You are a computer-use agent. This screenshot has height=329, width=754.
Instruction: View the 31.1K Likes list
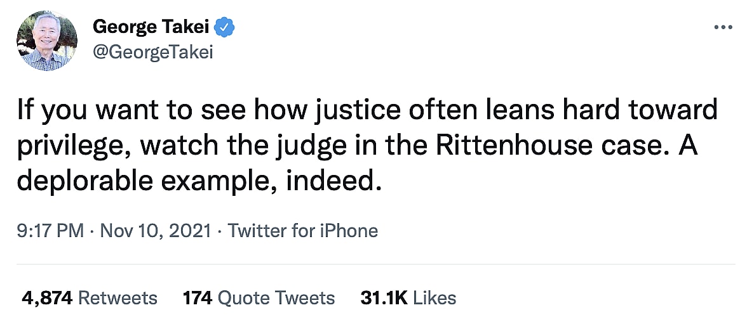(x=408, y=298)
